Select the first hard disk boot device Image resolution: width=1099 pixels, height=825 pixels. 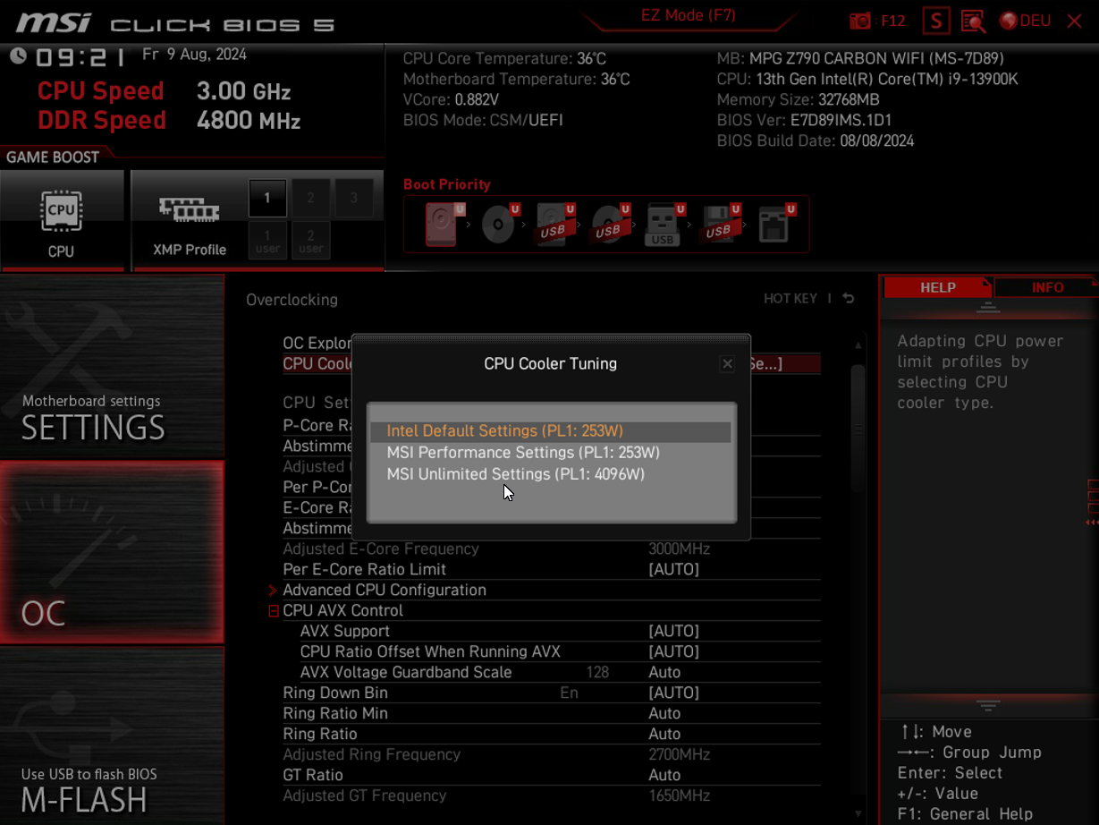(x=444, y=223)
